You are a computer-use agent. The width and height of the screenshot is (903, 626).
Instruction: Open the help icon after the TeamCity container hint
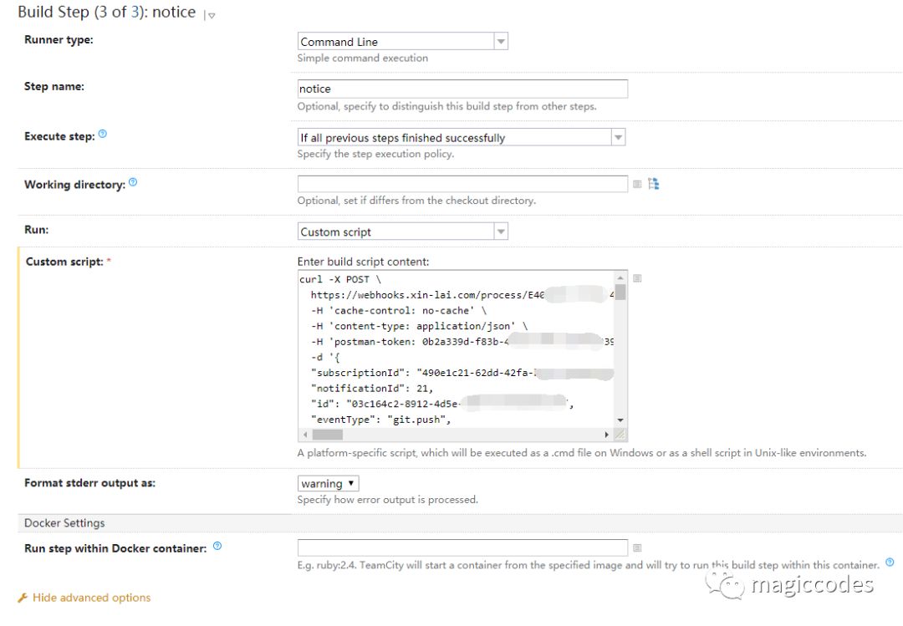[x=890, y=562]
